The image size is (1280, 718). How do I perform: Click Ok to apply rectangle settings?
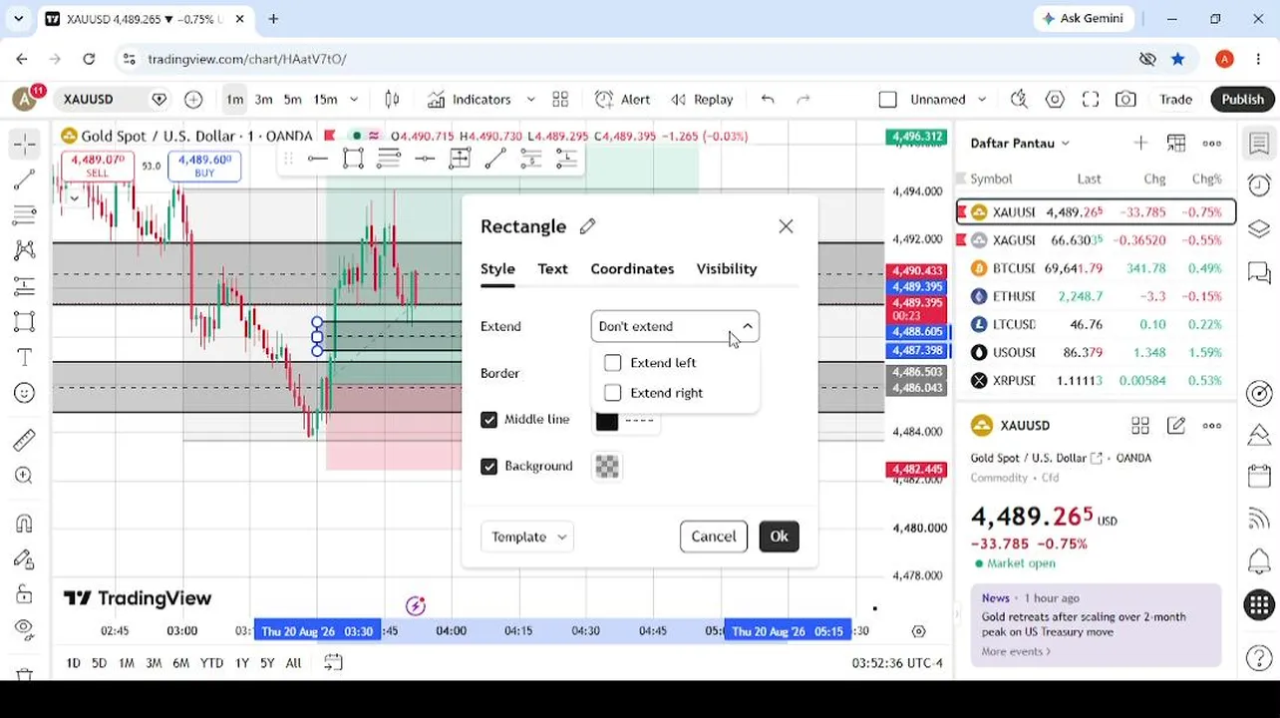tap(779, 537)
